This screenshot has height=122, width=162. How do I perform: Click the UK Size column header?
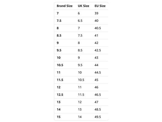[83, 6]
